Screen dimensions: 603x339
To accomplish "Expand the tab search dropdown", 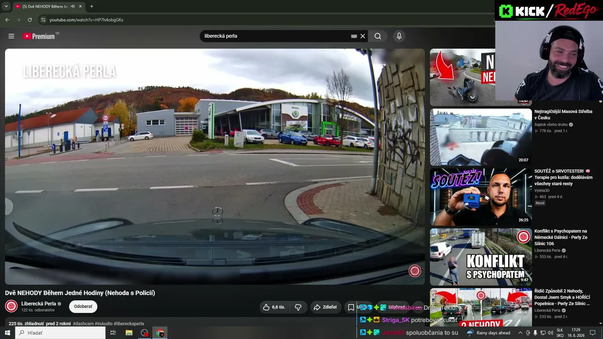I will [6, 7].
